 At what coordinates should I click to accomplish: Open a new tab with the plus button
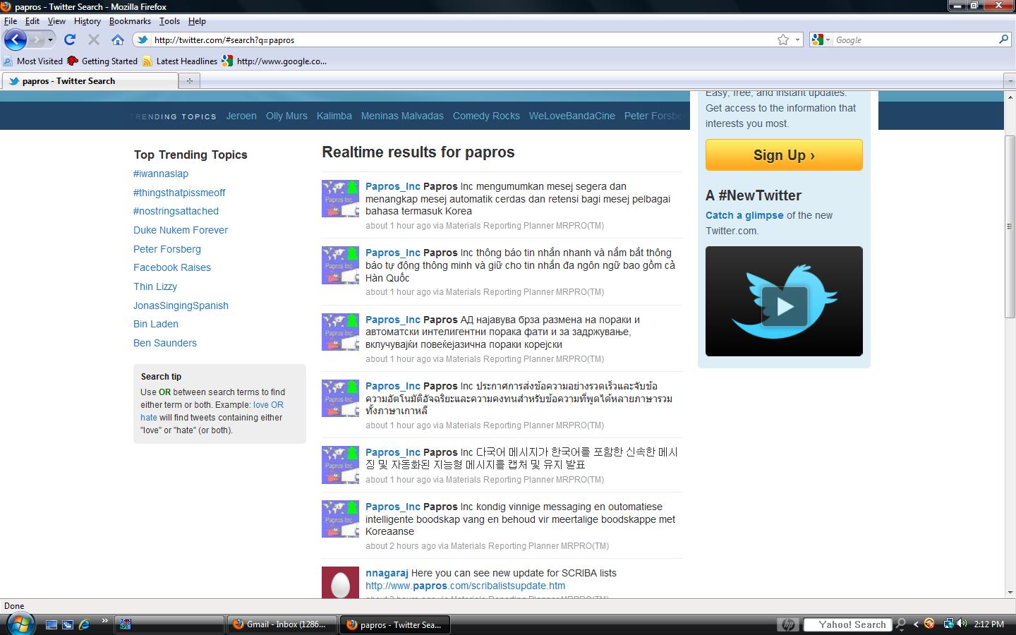coord(189,81)
